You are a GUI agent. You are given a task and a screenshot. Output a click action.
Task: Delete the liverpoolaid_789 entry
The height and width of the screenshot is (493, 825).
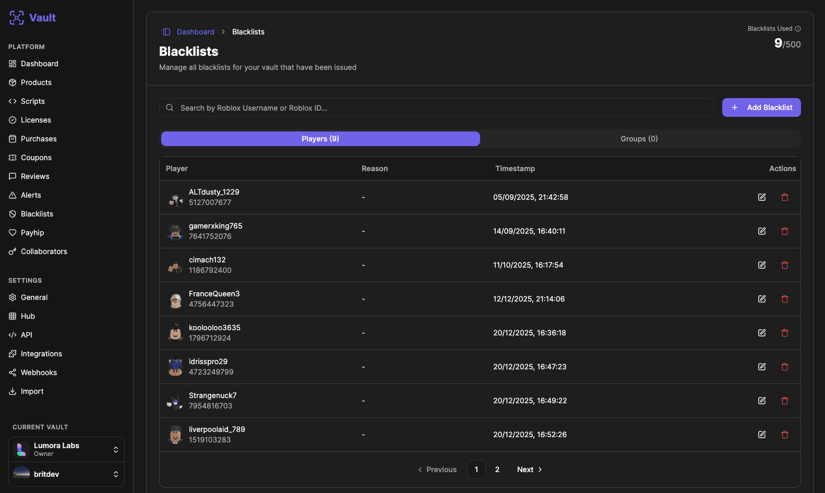[785, 435]
